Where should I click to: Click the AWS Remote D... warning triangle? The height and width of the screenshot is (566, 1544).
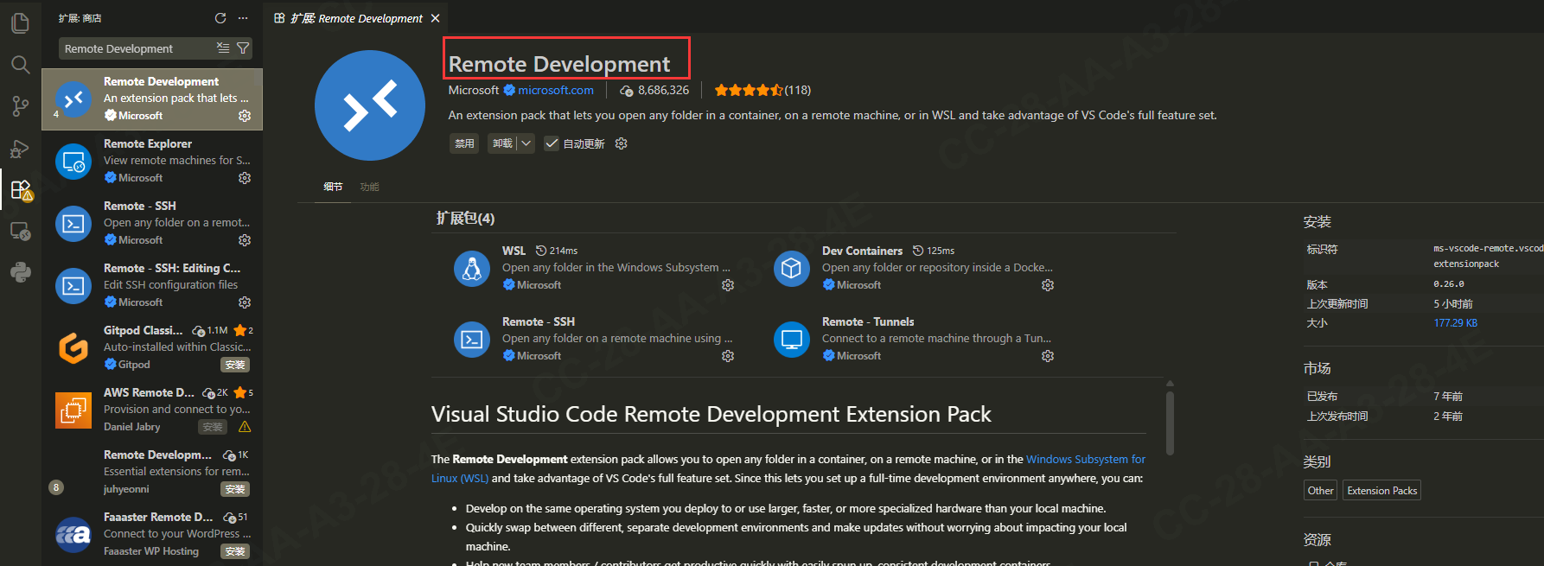coord(245,427)
